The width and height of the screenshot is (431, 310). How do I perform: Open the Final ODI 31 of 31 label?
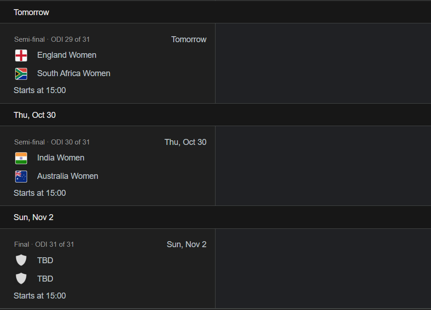click(44, 244)
